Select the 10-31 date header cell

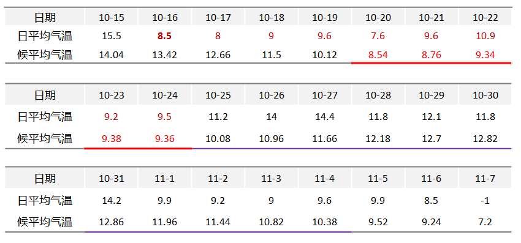point(112,179)
